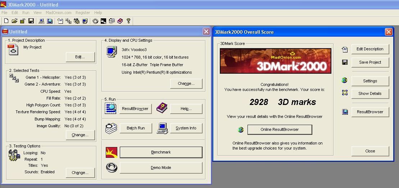Click the Batch Run toolbar icon

pyautogui.click(x=112, y=21)
